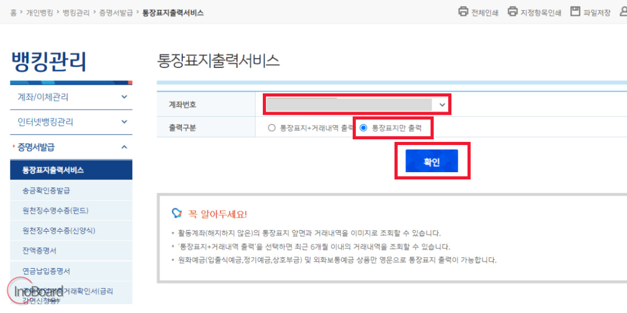This screenshot has height=313, width=627.
Task: Open 연금납입증명서 menu item
Action: click(x=71, y=271)
